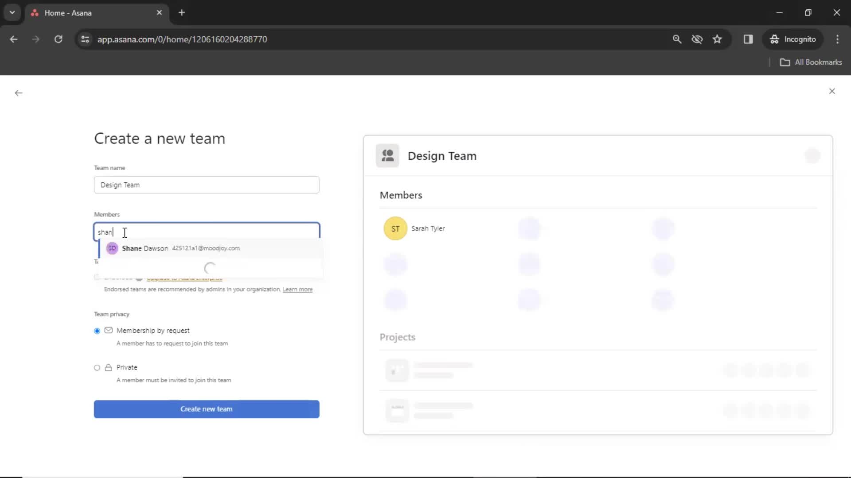Click the envelope icon next to Membership by request

(x=109, y=330)
